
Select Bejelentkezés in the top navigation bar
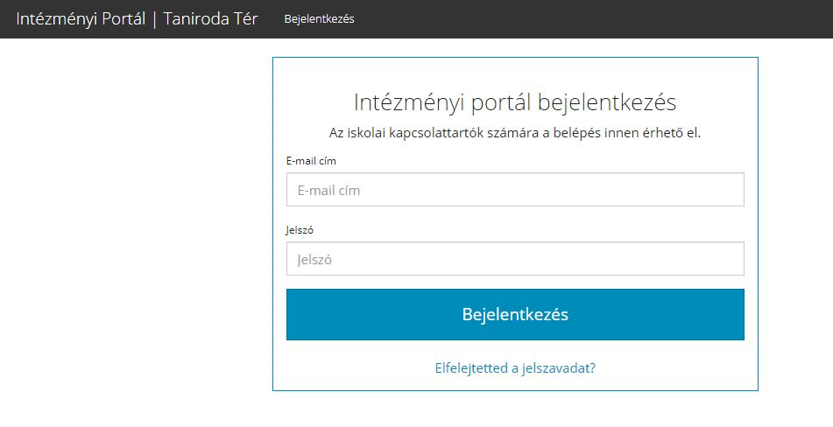coord(319,19)
